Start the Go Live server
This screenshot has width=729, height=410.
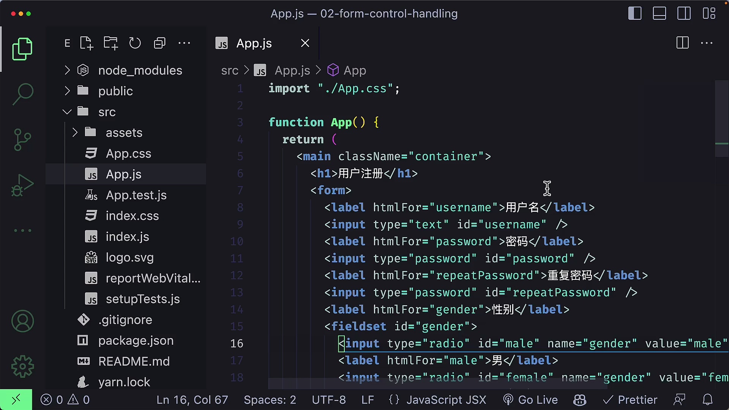pyautogui.click(x=530, y=399)
